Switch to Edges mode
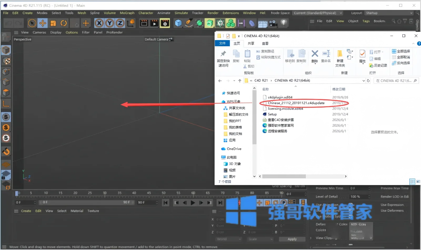The width and height of the screenshot is (421, 250). click(x=6, y=82)
